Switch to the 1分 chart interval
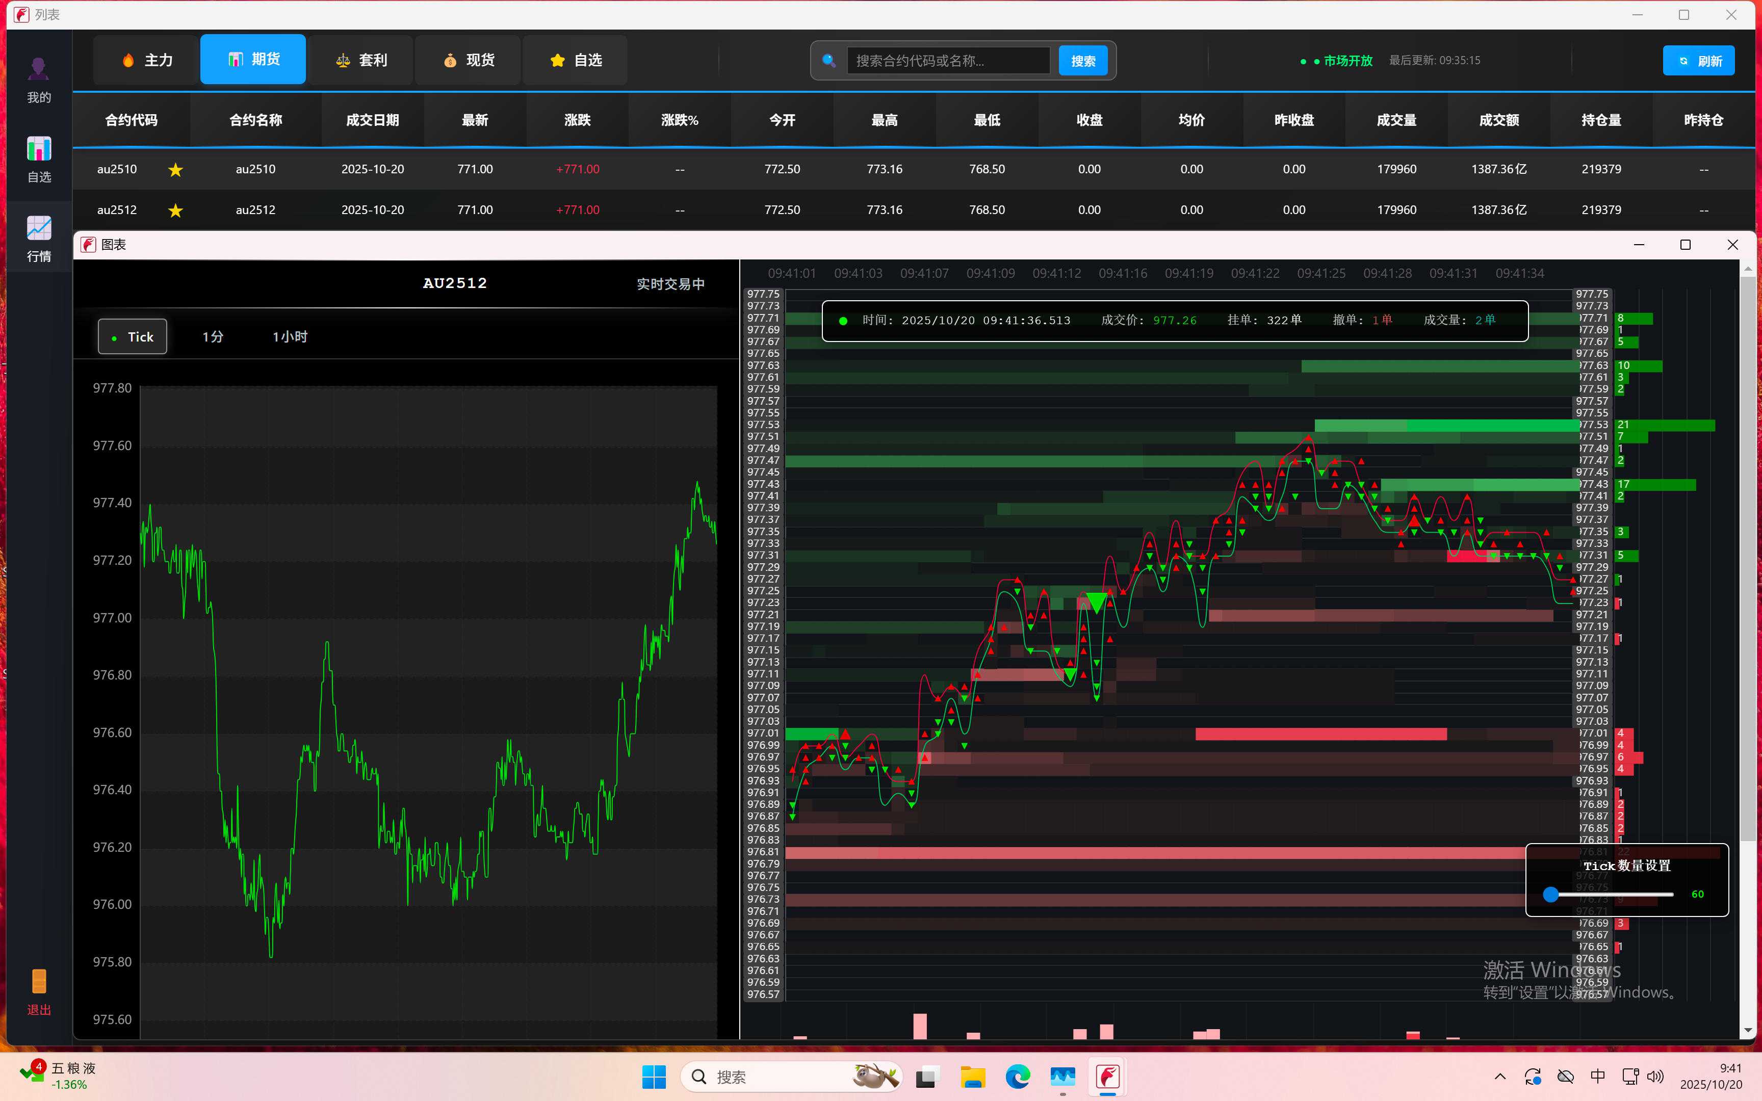Image resolution: width=1762 pixels, height=1101 pixels. [213, 337]
